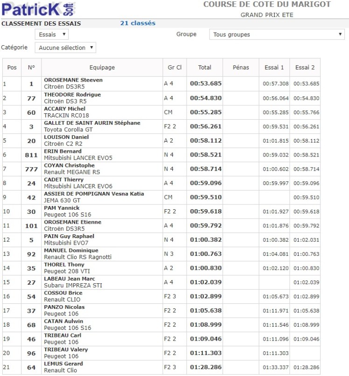Click the PatricK Soft logo
Image resolution: width=349 pixels, height=376 pixels.
tap(38, 9)
